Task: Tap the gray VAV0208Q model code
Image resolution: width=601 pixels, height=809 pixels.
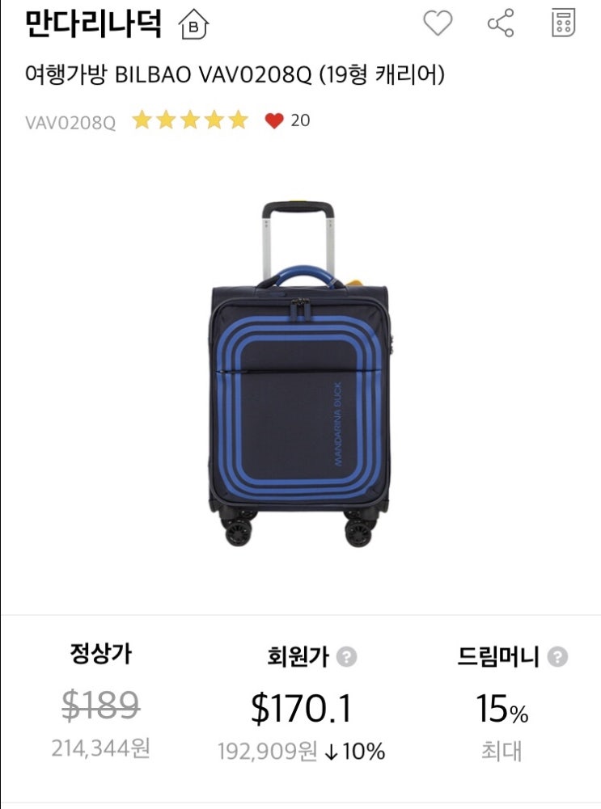Action: pyautogui.click(x=70, y=123)
